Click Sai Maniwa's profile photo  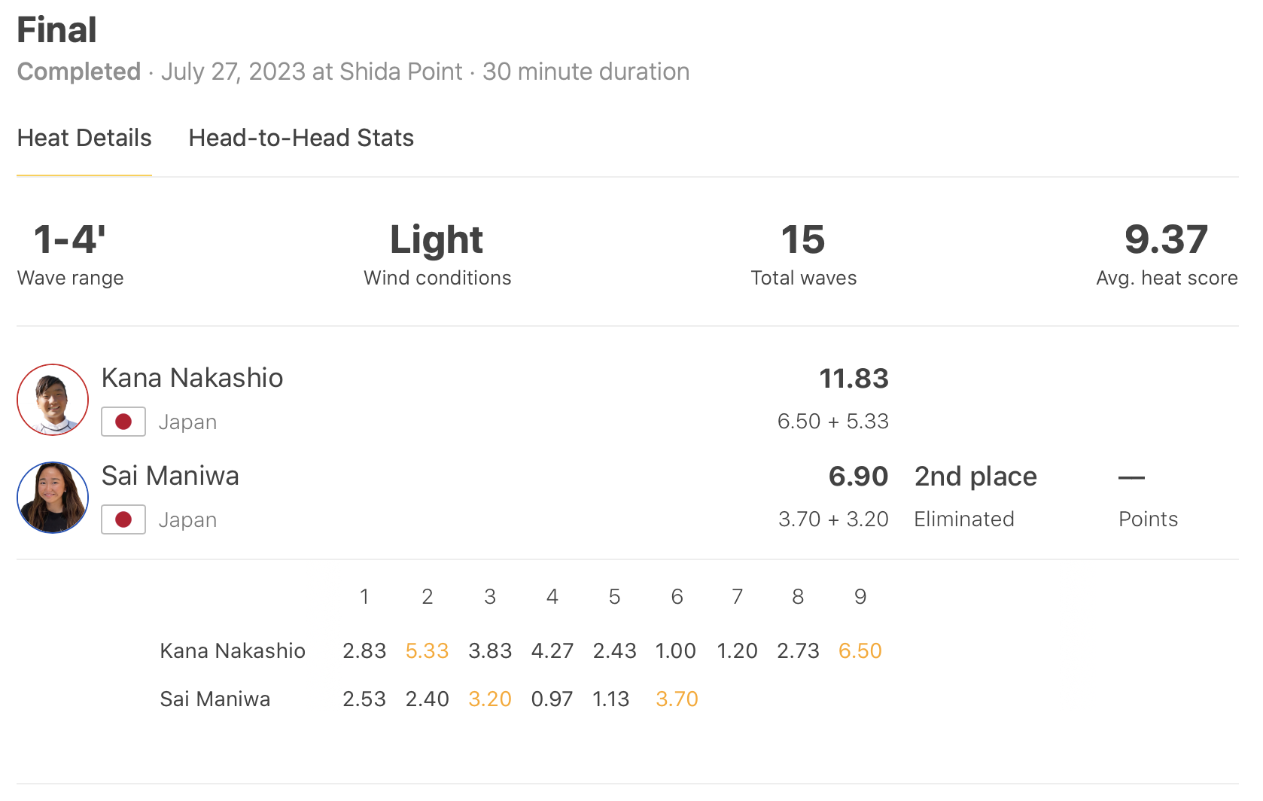pyautogui.click(x=53, y=498)
